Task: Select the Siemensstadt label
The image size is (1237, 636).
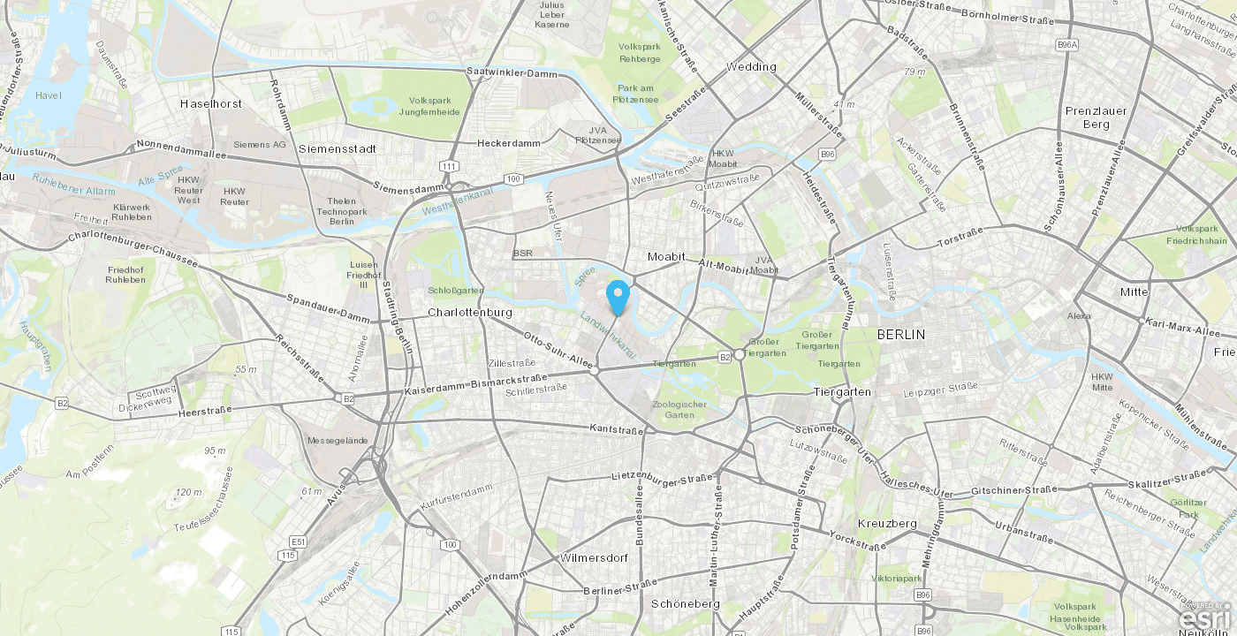Action: click(x=338, y=148)
